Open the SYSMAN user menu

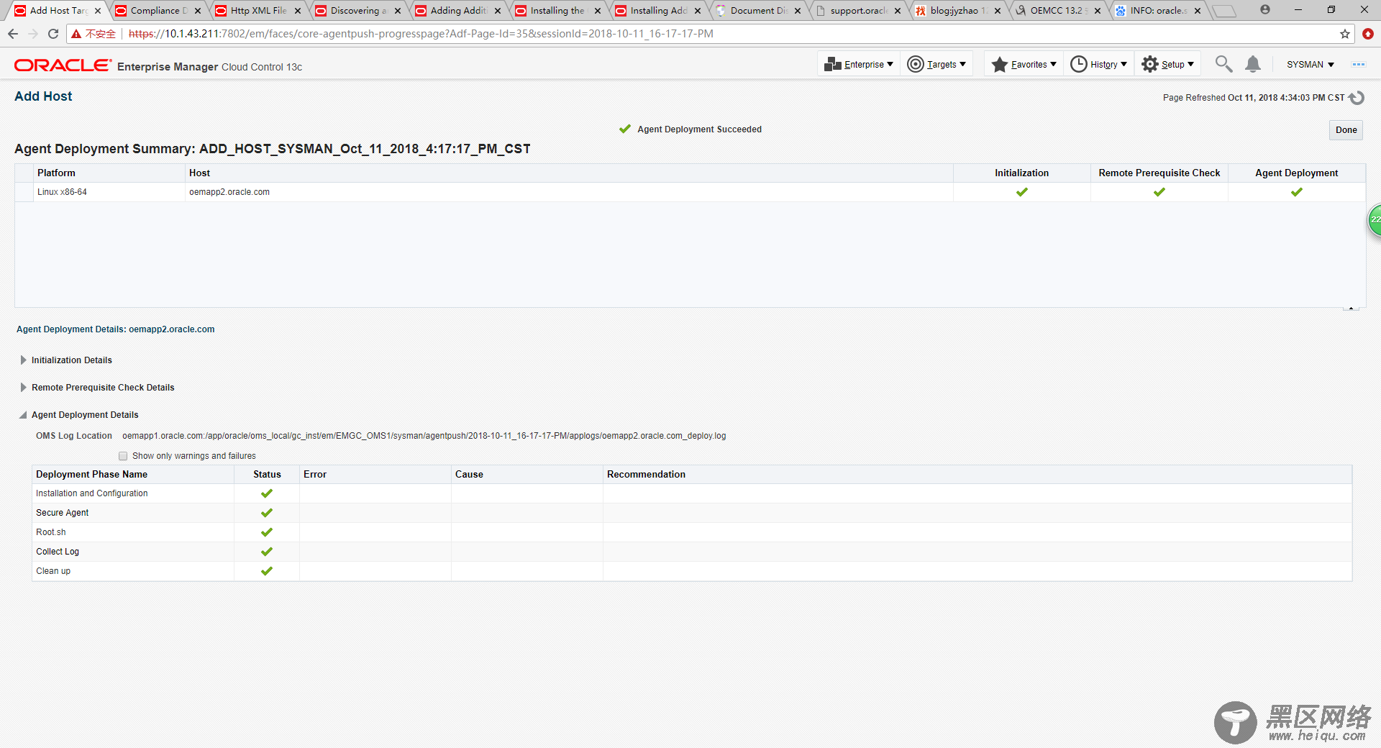pos(1310,64)
